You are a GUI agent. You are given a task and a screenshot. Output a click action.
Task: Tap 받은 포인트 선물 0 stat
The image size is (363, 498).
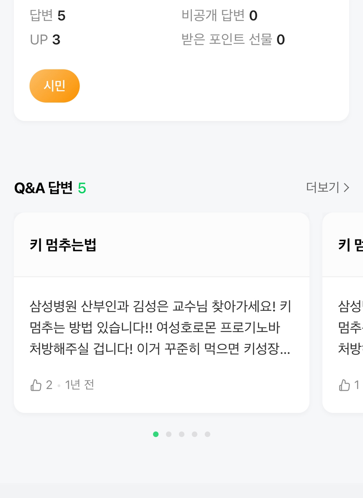(x=233, y=40)
